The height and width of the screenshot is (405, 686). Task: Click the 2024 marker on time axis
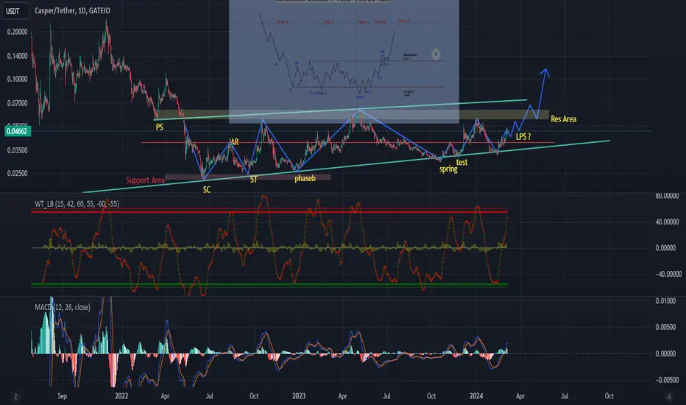476,396
